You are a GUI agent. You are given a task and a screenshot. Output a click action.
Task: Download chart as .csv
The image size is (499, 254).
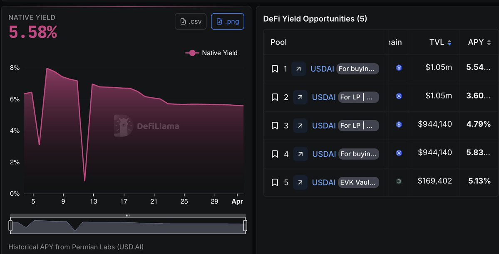point(191,22)
